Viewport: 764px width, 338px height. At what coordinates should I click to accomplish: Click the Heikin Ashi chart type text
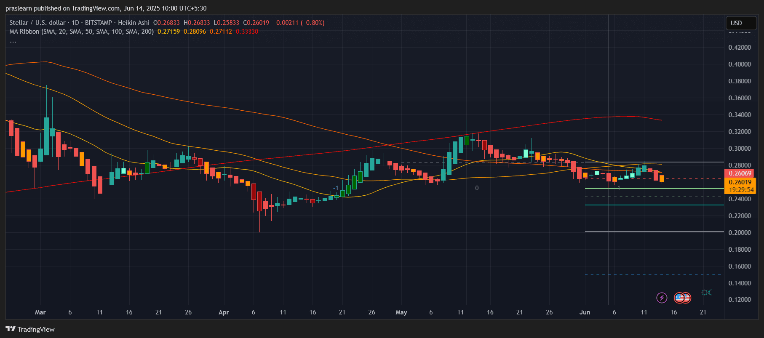click(134, 23)
